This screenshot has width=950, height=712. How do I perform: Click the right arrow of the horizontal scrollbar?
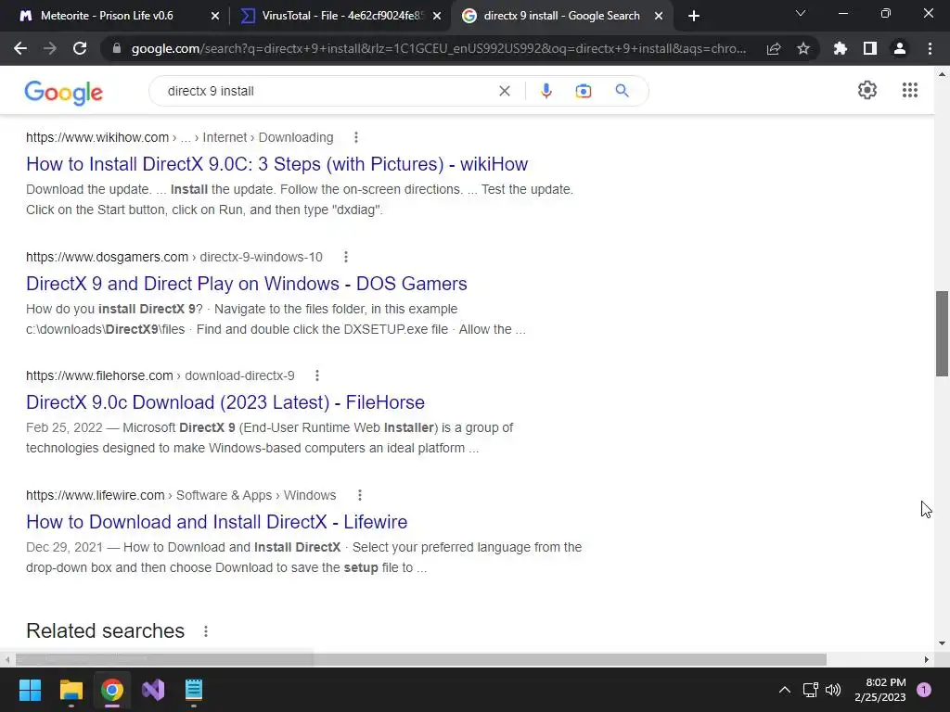pos(927,659)
